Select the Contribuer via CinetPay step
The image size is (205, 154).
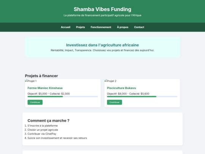42,134
